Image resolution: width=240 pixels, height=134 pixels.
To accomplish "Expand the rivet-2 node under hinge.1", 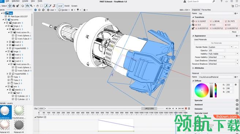I will [7, 42].
